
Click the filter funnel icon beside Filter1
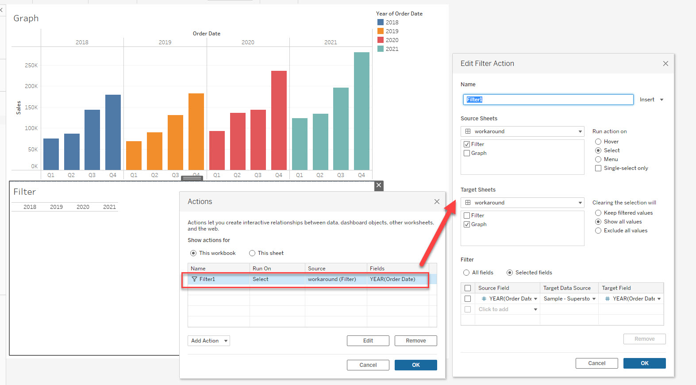click(194, 279)
